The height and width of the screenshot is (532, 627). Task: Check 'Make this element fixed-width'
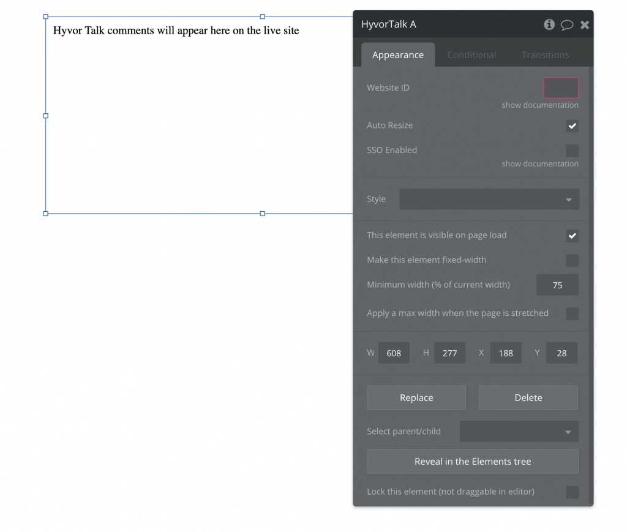point(573,261)
